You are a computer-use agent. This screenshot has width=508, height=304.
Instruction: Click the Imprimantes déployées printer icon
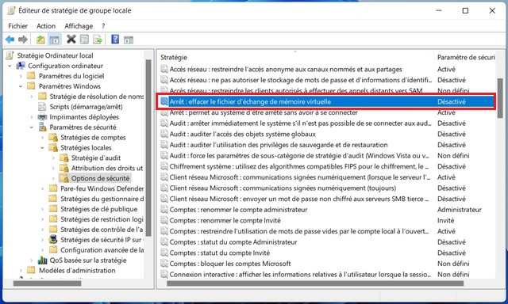tap(42, 117)
